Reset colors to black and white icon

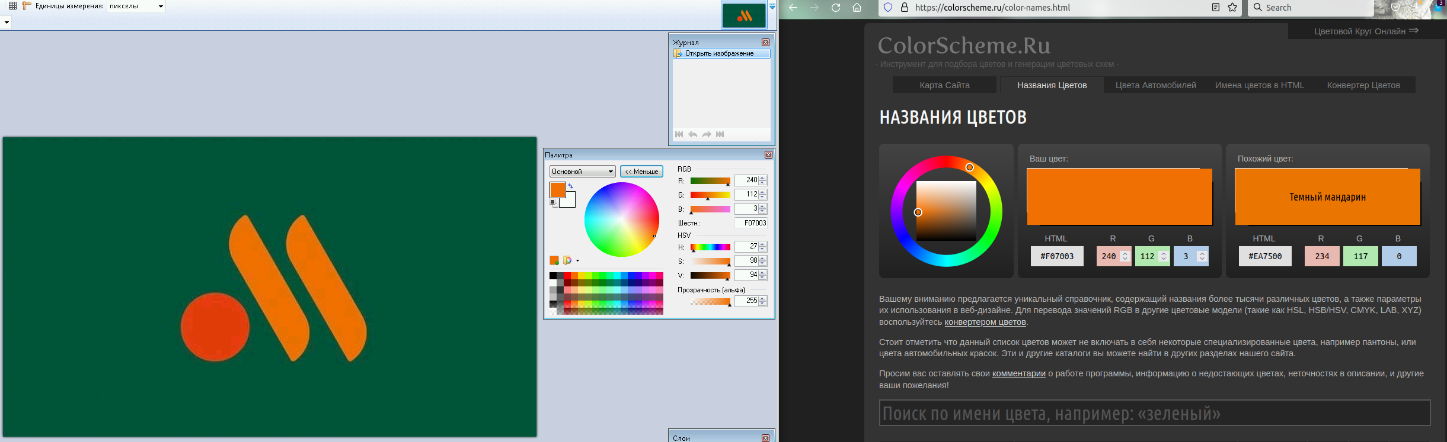tap(553, 202)
